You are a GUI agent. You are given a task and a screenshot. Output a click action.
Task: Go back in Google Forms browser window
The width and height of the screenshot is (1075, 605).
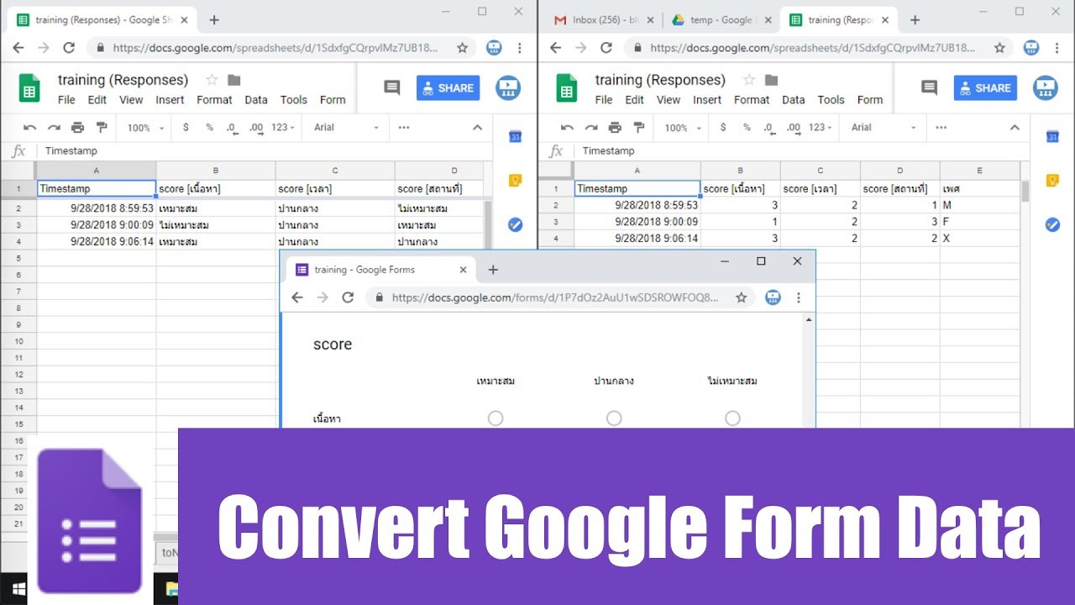click(x=296, y=297)
